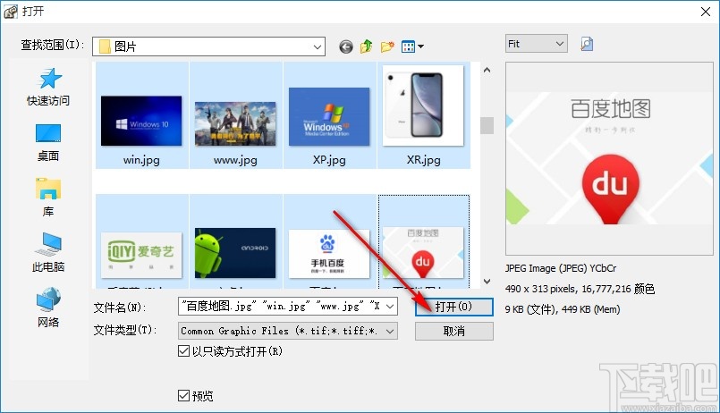Toggle open as read-only checkbox
Image resolution: width=720 pixels, height=413 pixels.
click(x=183, y=351)
